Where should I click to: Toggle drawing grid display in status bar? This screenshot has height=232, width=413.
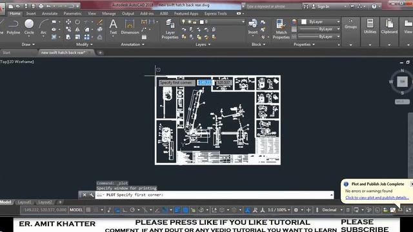(88, 210)
